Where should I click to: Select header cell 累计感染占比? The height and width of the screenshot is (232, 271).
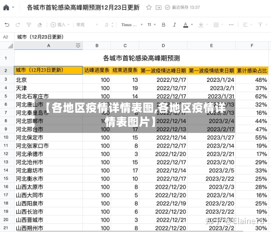[252, 70]
